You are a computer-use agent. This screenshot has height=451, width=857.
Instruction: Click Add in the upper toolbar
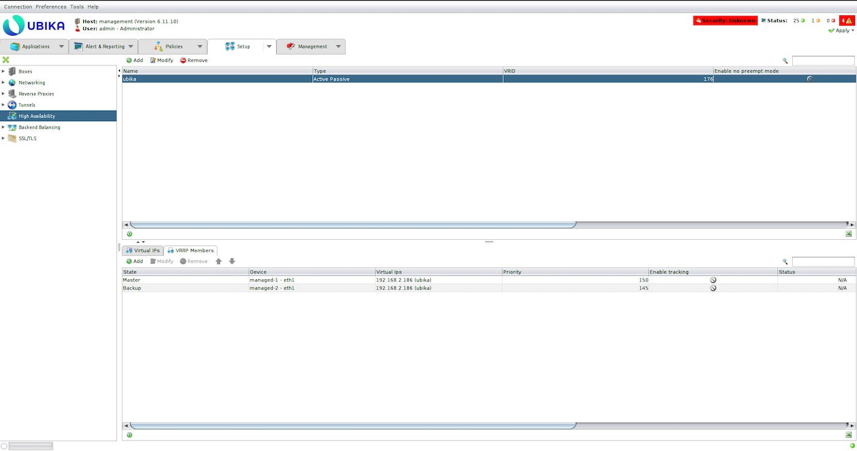click(x=134, y=61)
